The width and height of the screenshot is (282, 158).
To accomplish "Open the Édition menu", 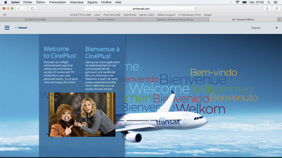I will [x=41, y=2].
